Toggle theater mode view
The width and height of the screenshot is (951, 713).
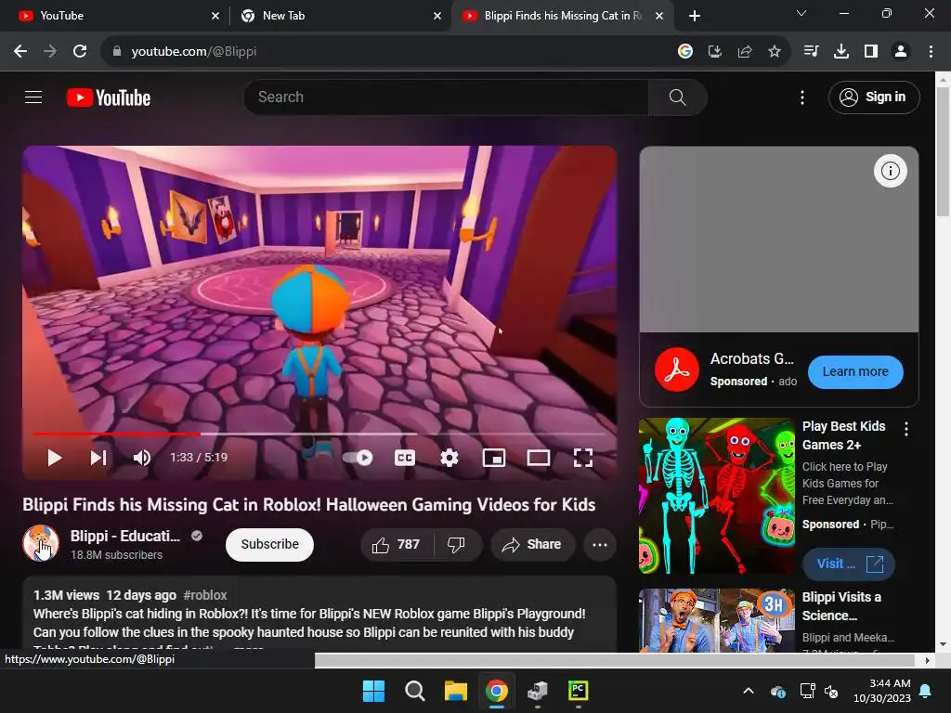(x=539, y=458)
